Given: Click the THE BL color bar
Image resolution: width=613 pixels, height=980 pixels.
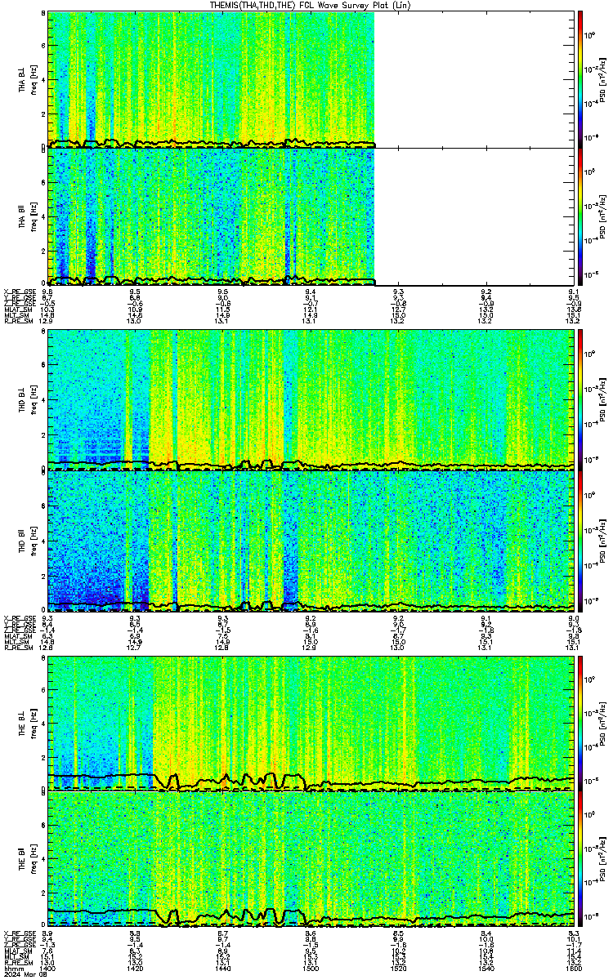Looking at the screenshot, I should (x=580, y=722).
